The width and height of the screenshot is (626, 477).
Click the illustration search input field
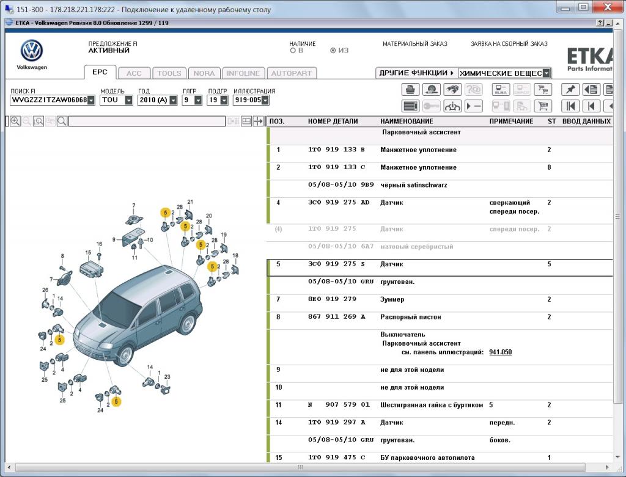[147, 122]
